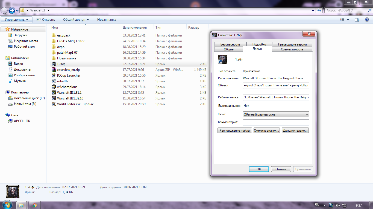Select Сеть in the navigation pane
The image size is (373, 209).
pyautogui.click(x=15, y=115)
